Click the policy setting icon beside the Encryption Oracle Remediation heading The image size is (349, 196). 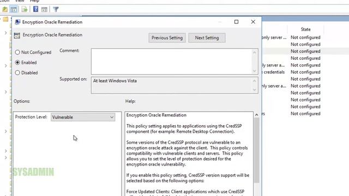tap(17, 35)
